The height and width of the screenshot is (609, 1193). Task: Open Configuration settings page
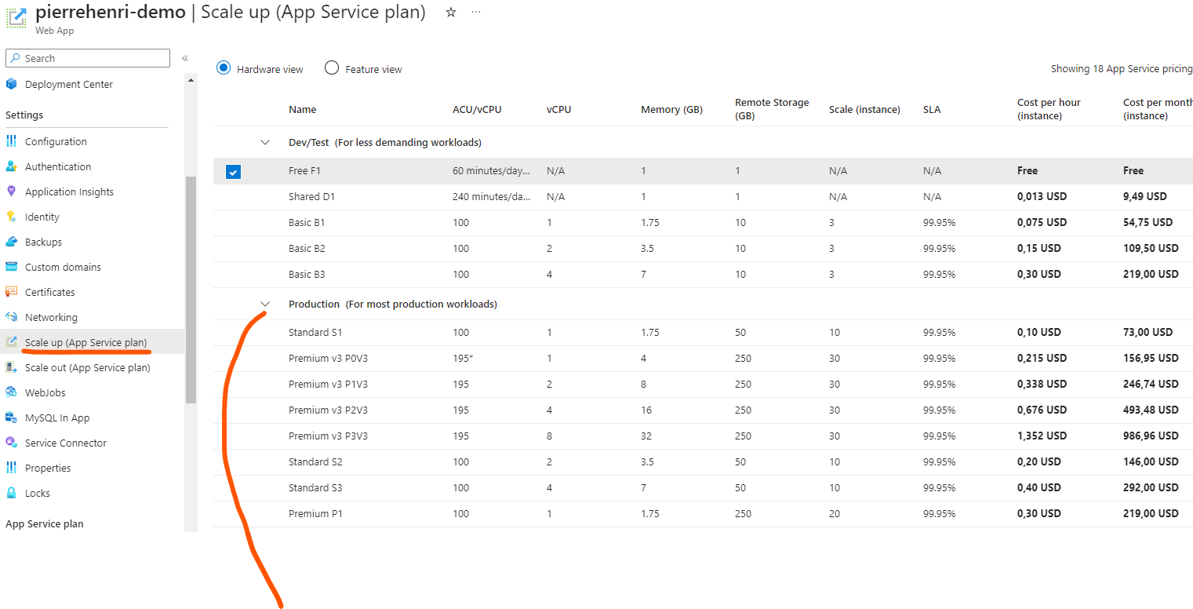click(56, 141)
